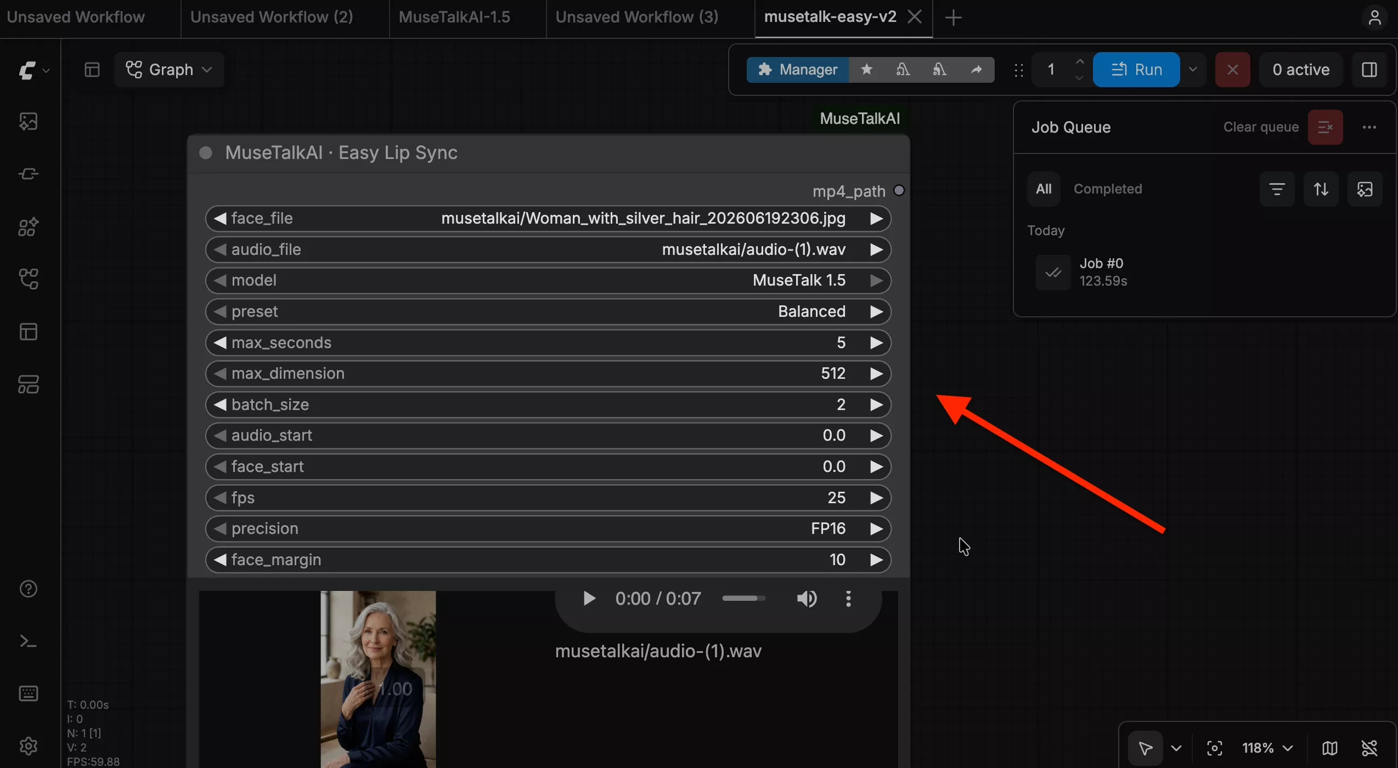Image resolution: width=1398 pixels, height=768 pixels.
Task: Open the Manager button
Action: (x=797, y=70)
